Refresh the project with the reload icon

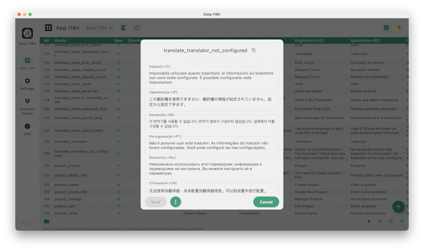[137, 28]
